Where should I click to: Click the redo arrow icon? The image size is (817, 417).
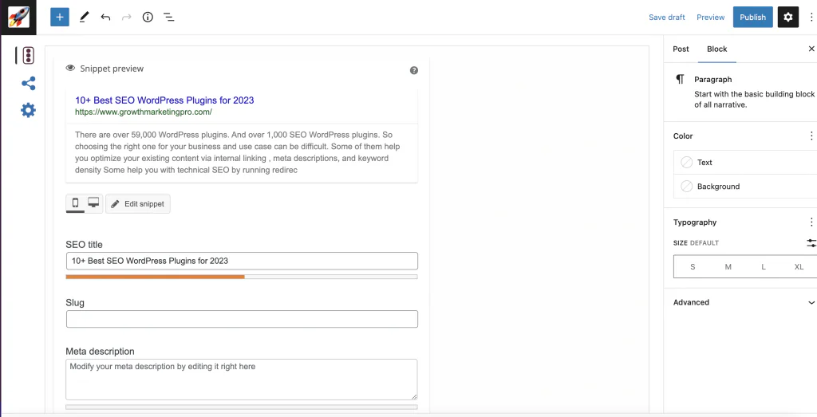(126, 18)
